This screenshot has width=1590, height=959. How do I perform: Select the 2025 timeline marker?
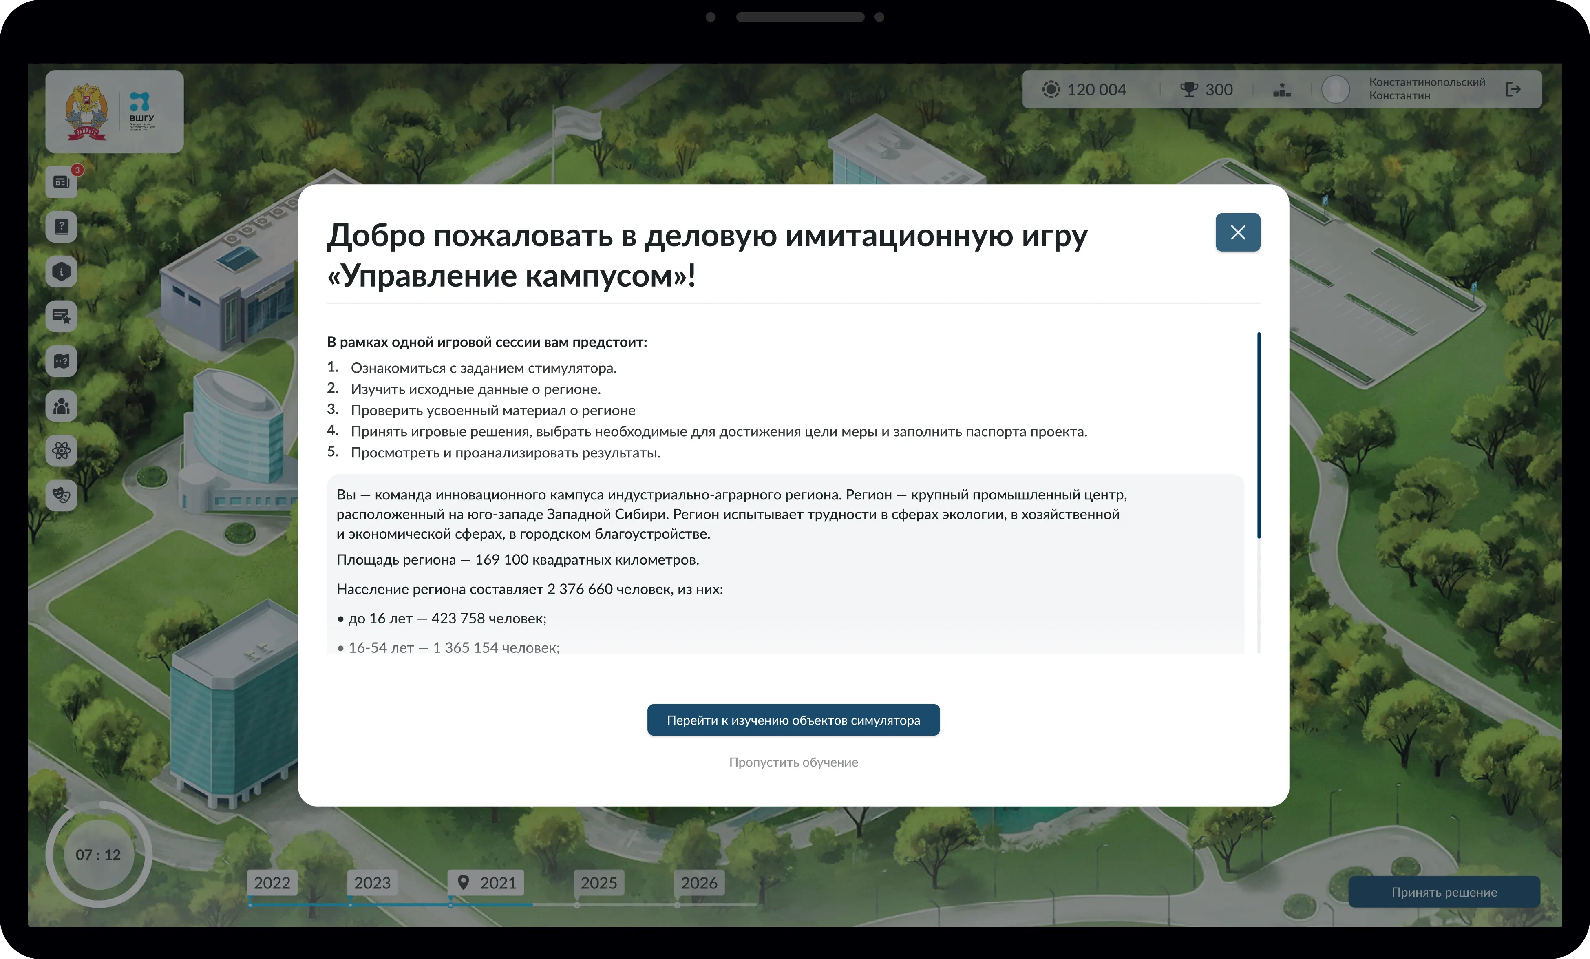pyautogui.click(x=598, y=882)
